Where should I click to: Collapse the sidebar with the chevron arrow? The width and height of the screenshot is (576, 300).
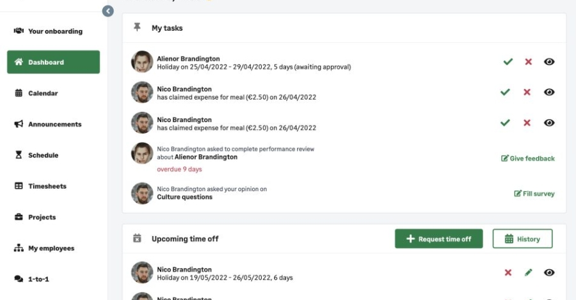[x=108, y=11]
